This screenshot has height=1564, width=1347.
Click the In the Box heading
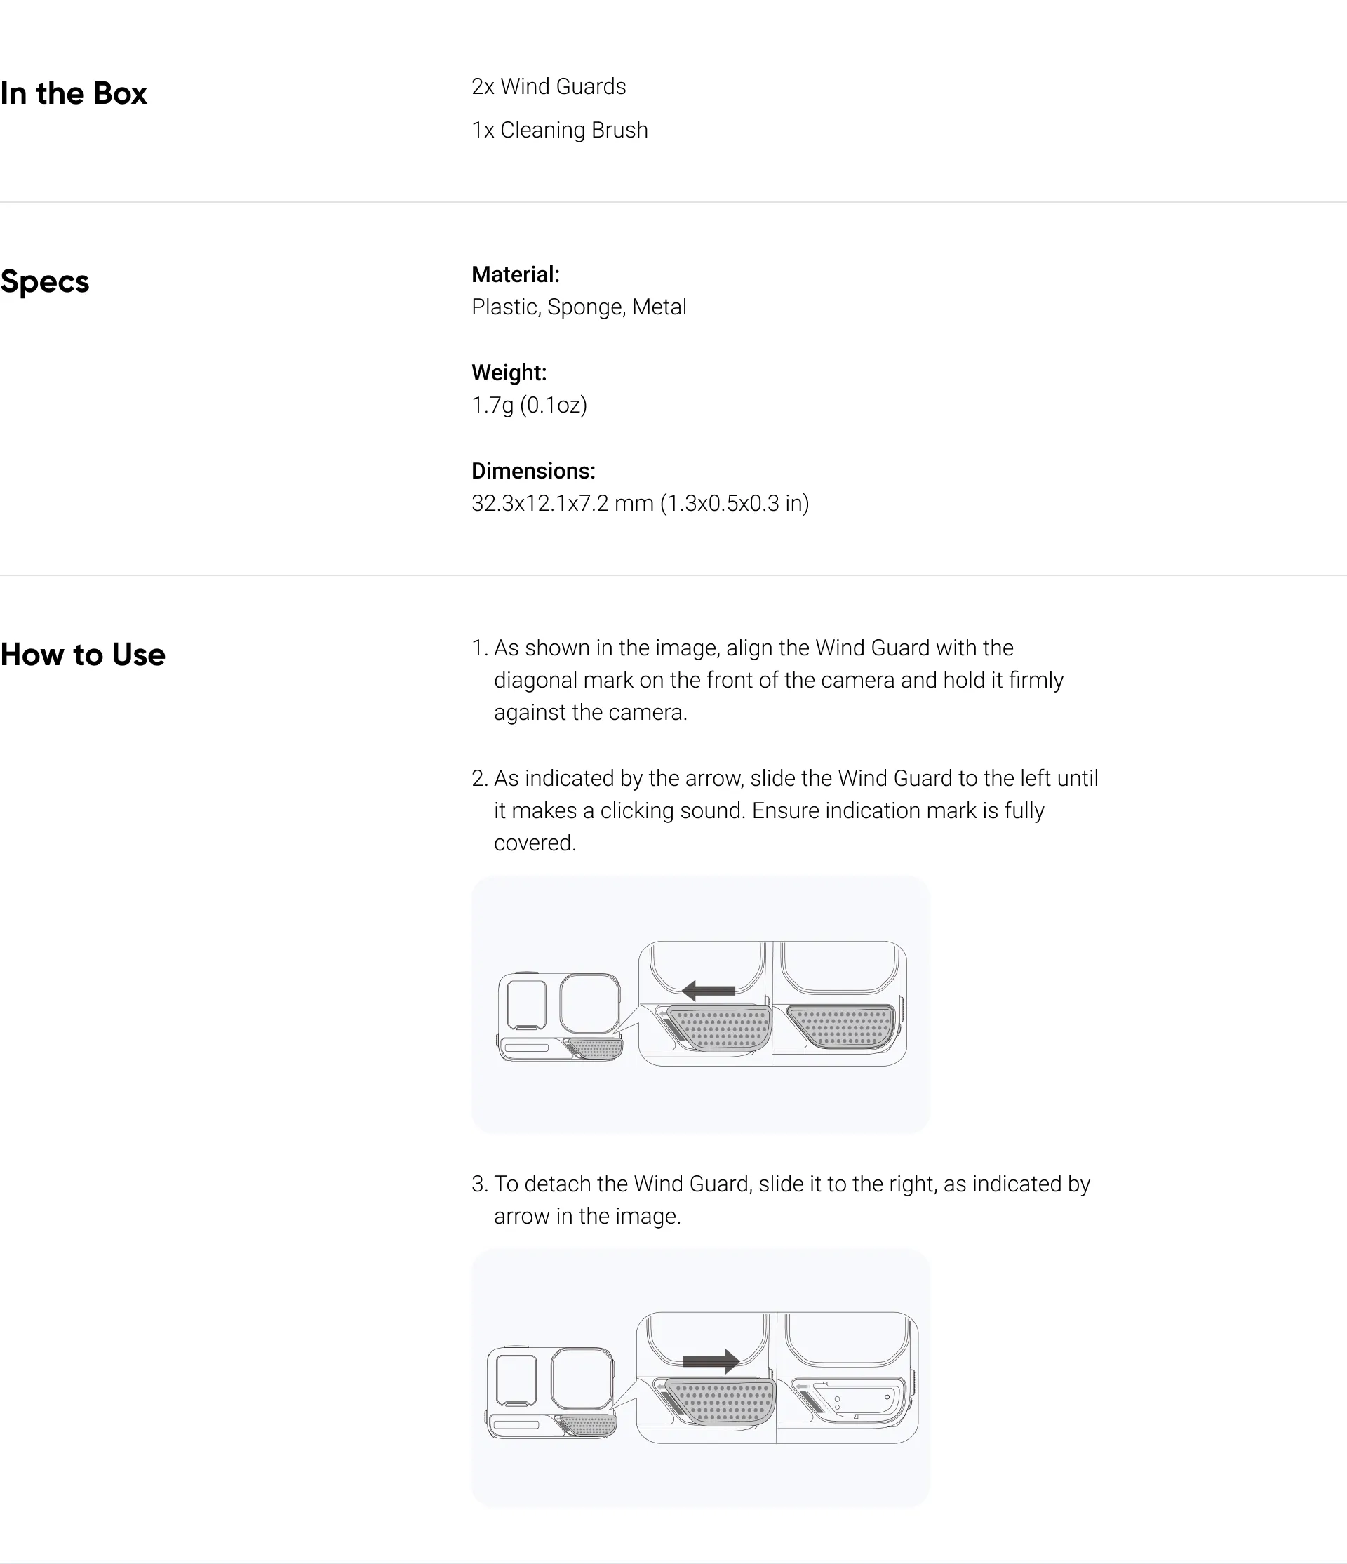(x=74, y=93)
